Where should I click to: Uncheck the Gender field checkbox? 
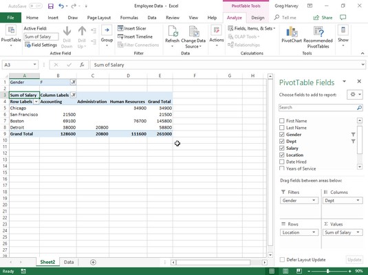pyautogui.click(x=282, y=135)
